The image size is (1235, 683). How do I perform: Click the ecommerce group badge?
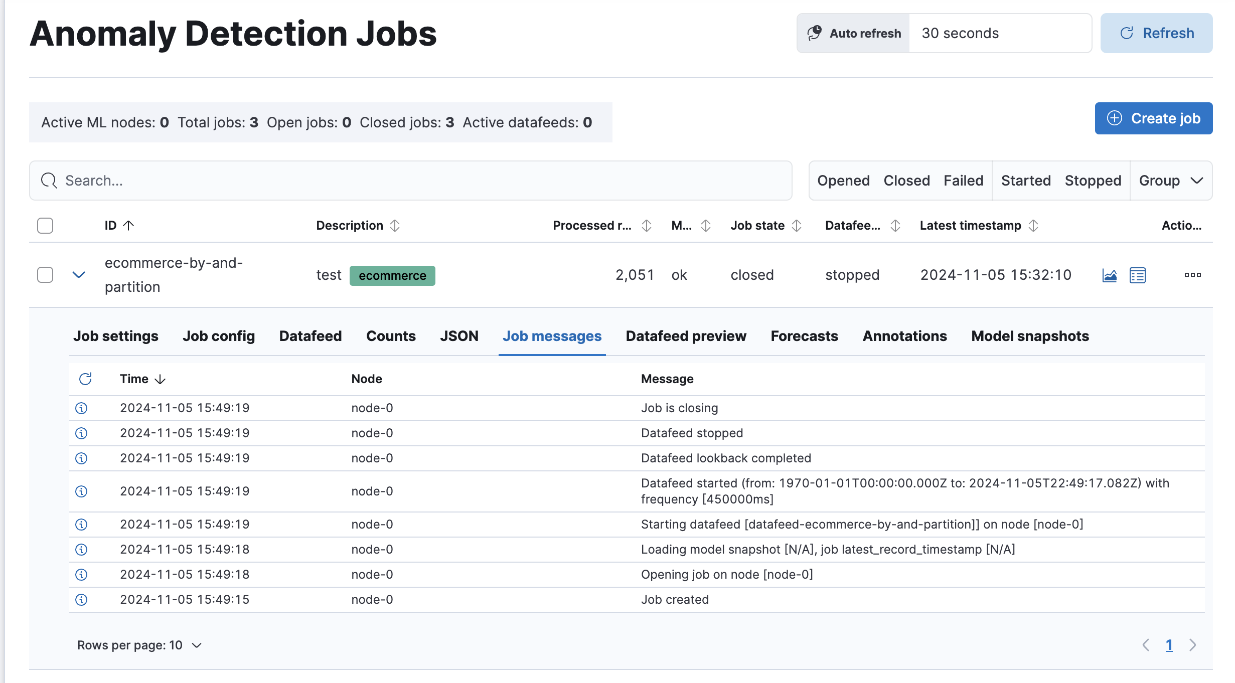pos(392,275)
